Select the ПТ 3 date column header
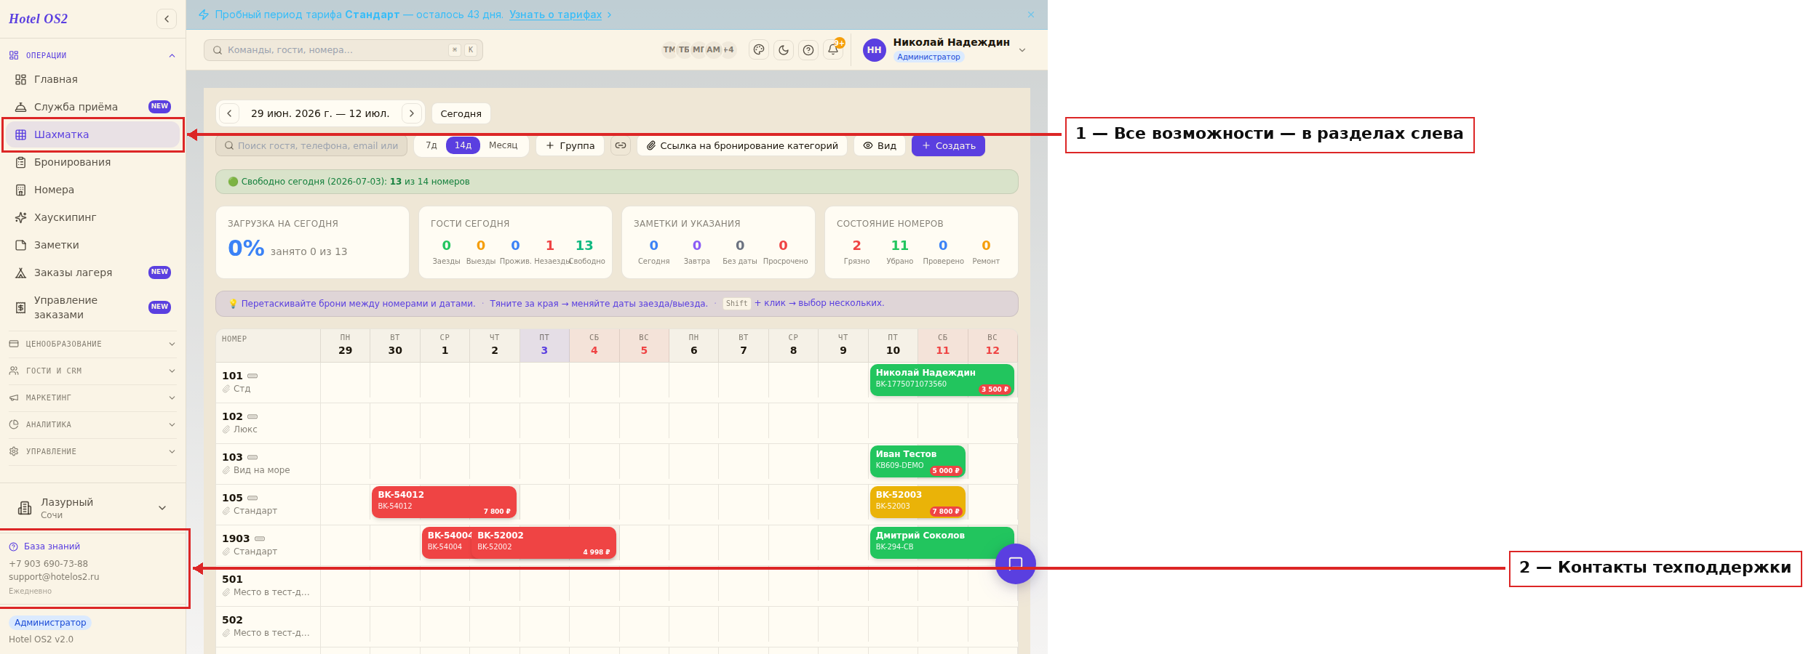Screen dimensions: 1819x654 [544, 344]
